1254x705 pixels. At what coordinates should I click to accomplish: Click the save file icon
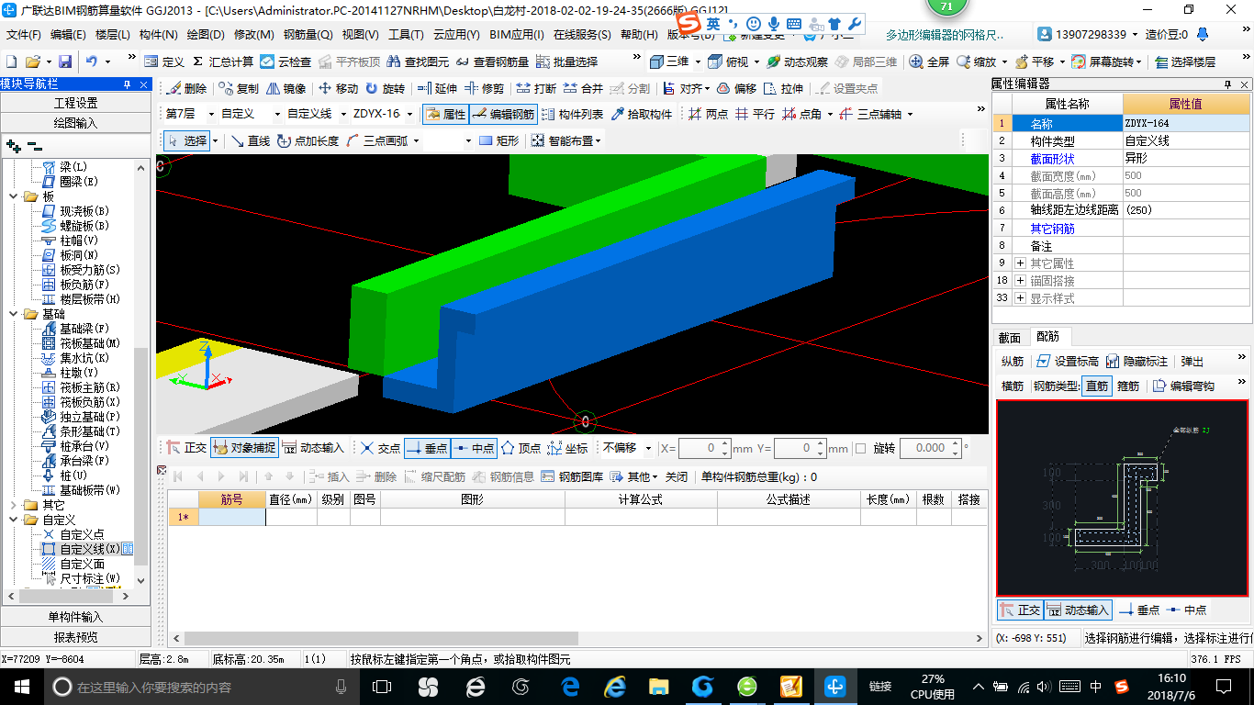pos(65,62)
